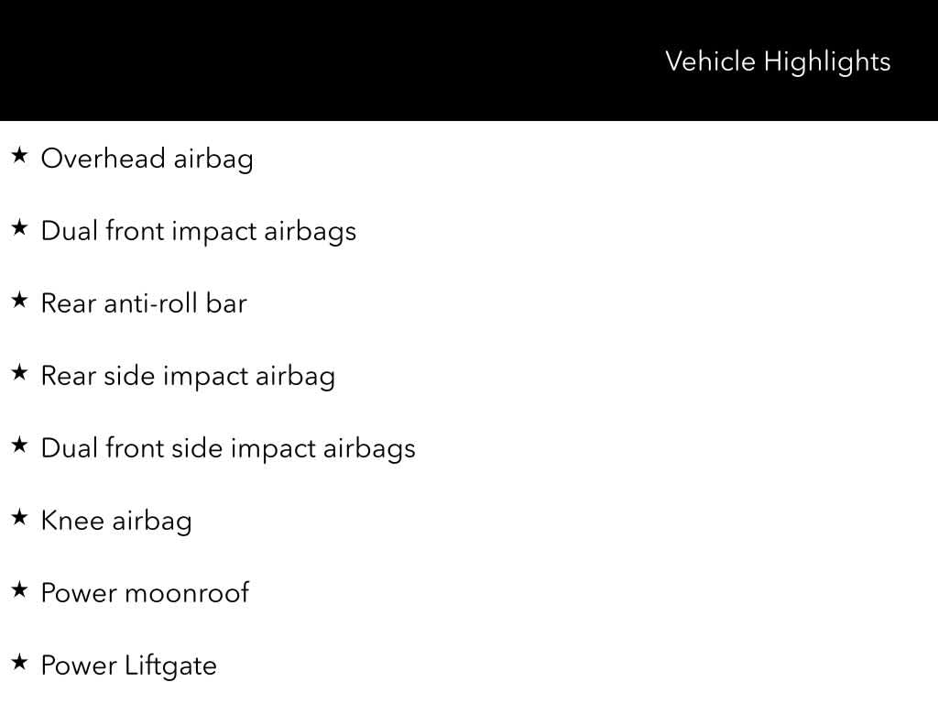Select the Rear side impact airbag text
This screenshot has height=704, width=938.
(x=188, y=376)
